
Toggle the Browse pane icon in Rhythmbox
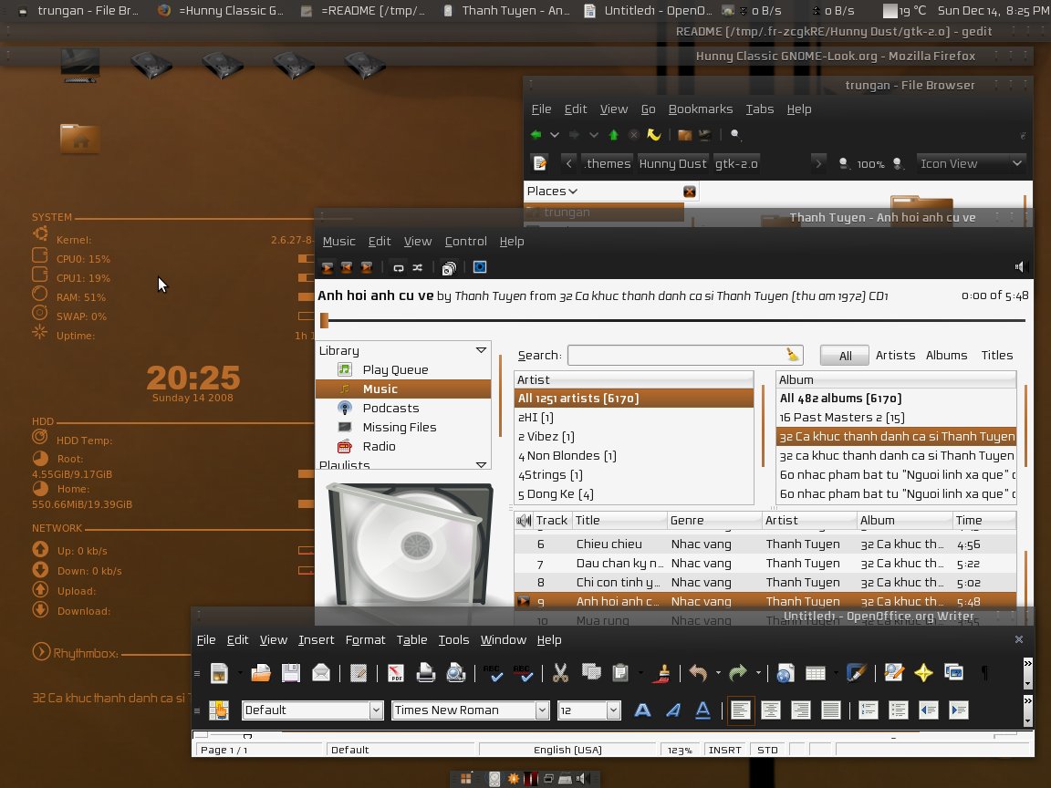click(x=449, y=268)
